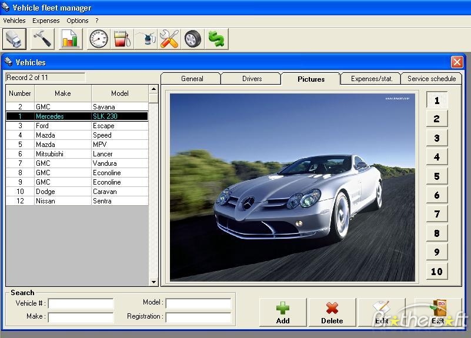
Task: Click the odometer gauge toolbar icon
Action: click(99, 39)
